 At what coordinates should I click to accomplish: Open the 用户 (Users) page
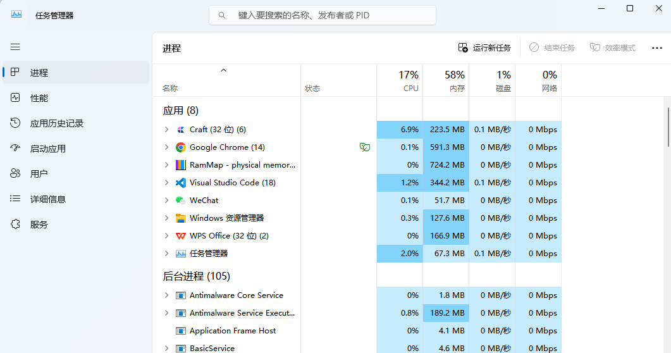[x=76, y=174]
